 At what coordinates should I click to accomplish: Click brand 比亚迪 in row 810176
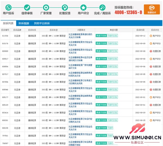(17, 44)
